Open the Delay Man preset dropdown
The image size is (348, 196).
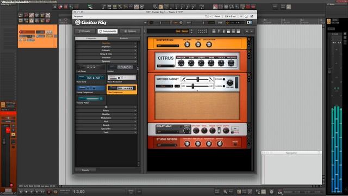tap(167, 132)
